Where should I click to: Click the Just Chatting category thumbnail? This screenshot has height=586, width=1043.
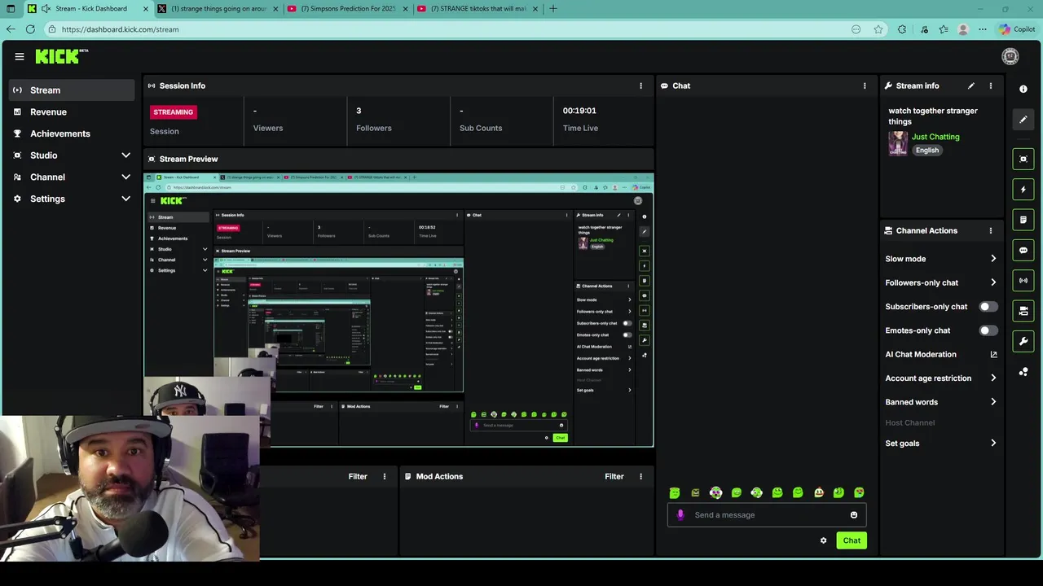coord(898,143)
